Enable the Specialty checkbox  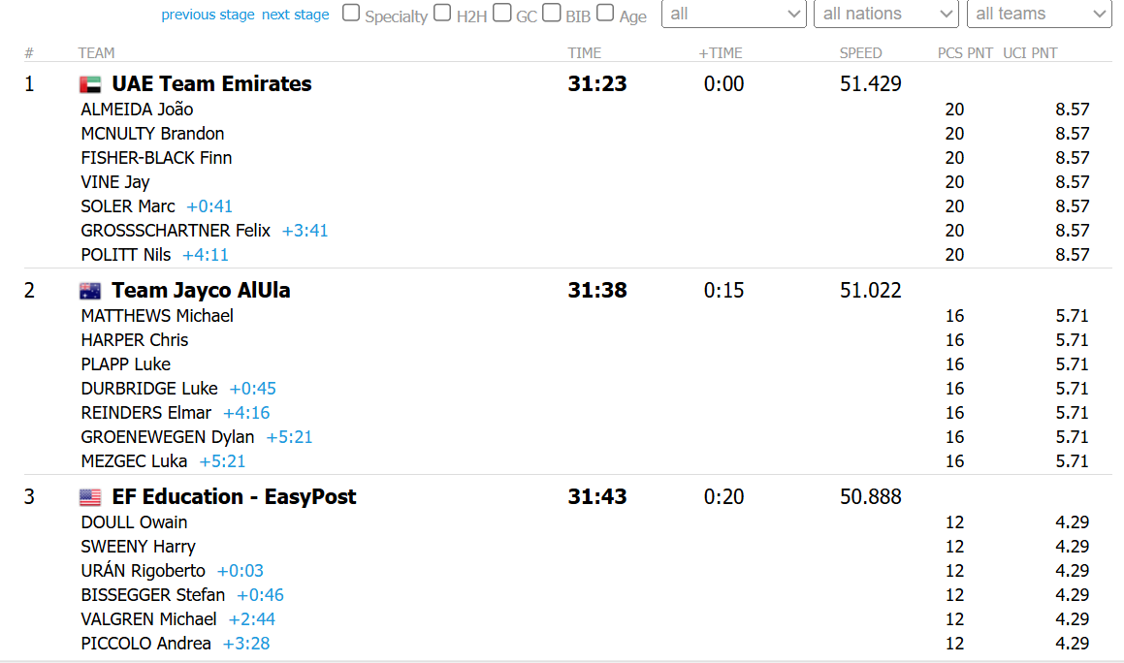click(351, 13)
